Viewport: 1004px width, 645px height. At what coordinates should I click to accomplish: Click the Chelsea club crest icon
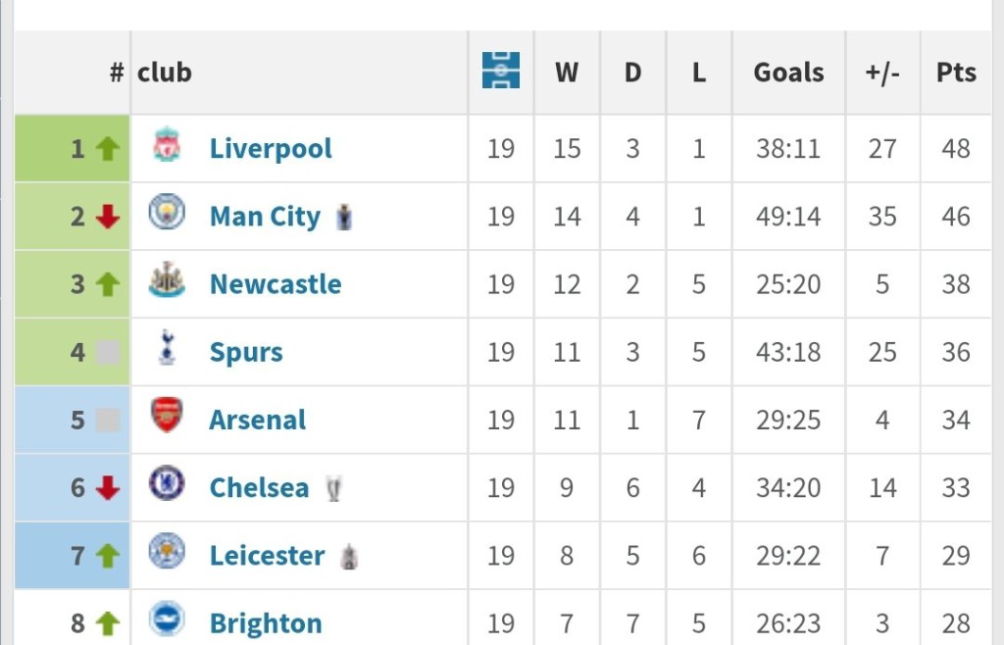(167, 484)
